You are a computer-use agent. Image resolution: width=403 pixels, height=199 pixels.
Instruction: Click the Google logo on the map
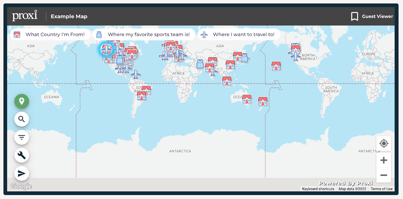click(x=21, y=186)
